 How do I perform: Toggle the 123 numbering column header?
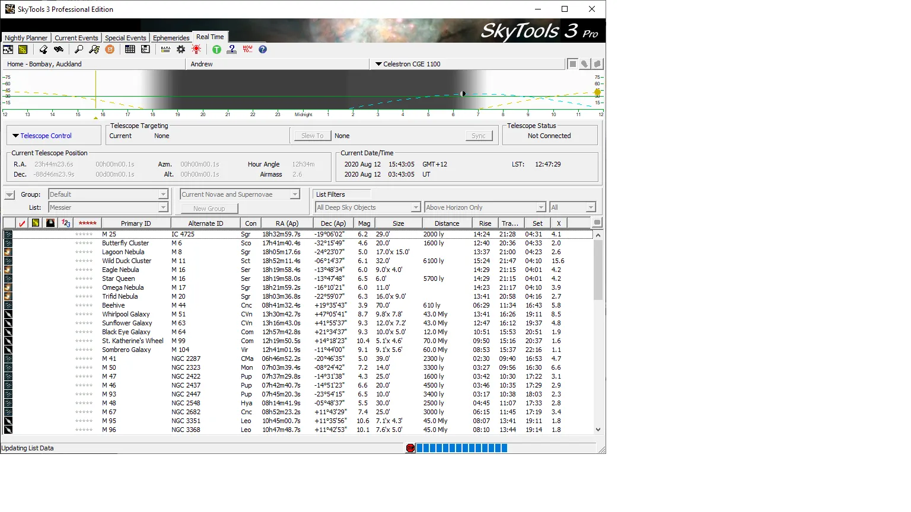click(66, 223)
